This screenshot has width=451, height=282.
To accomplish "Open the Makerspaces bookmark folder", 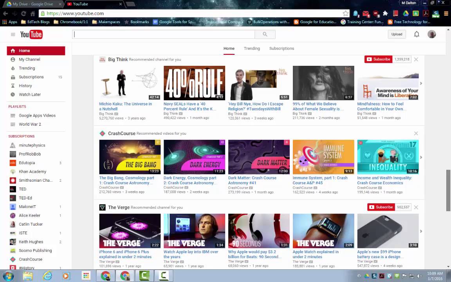I will tap(106, 22).
